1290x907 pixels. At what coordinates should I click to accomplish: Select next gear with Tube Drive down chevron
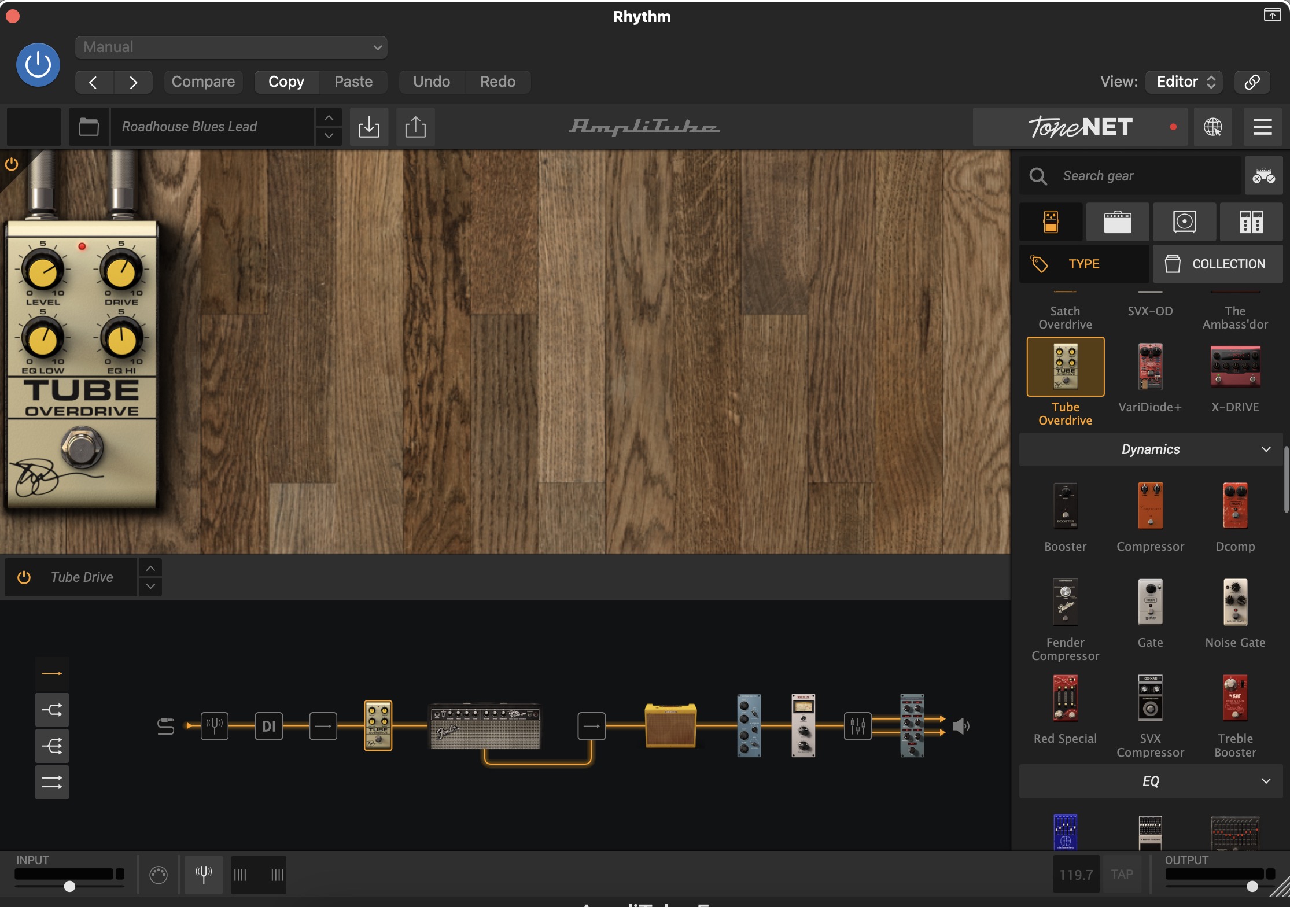[x=150, y=587]
